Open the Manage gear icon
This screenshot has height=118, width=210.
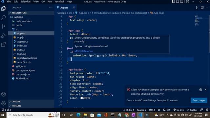[3, 103]
